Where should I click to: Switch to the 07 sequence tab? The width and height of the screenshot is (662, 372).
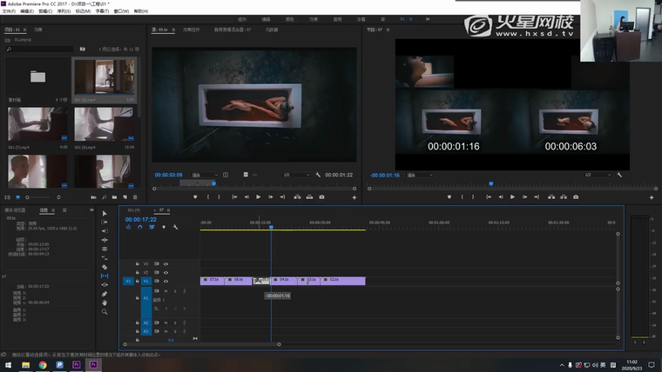pos(162,209)
